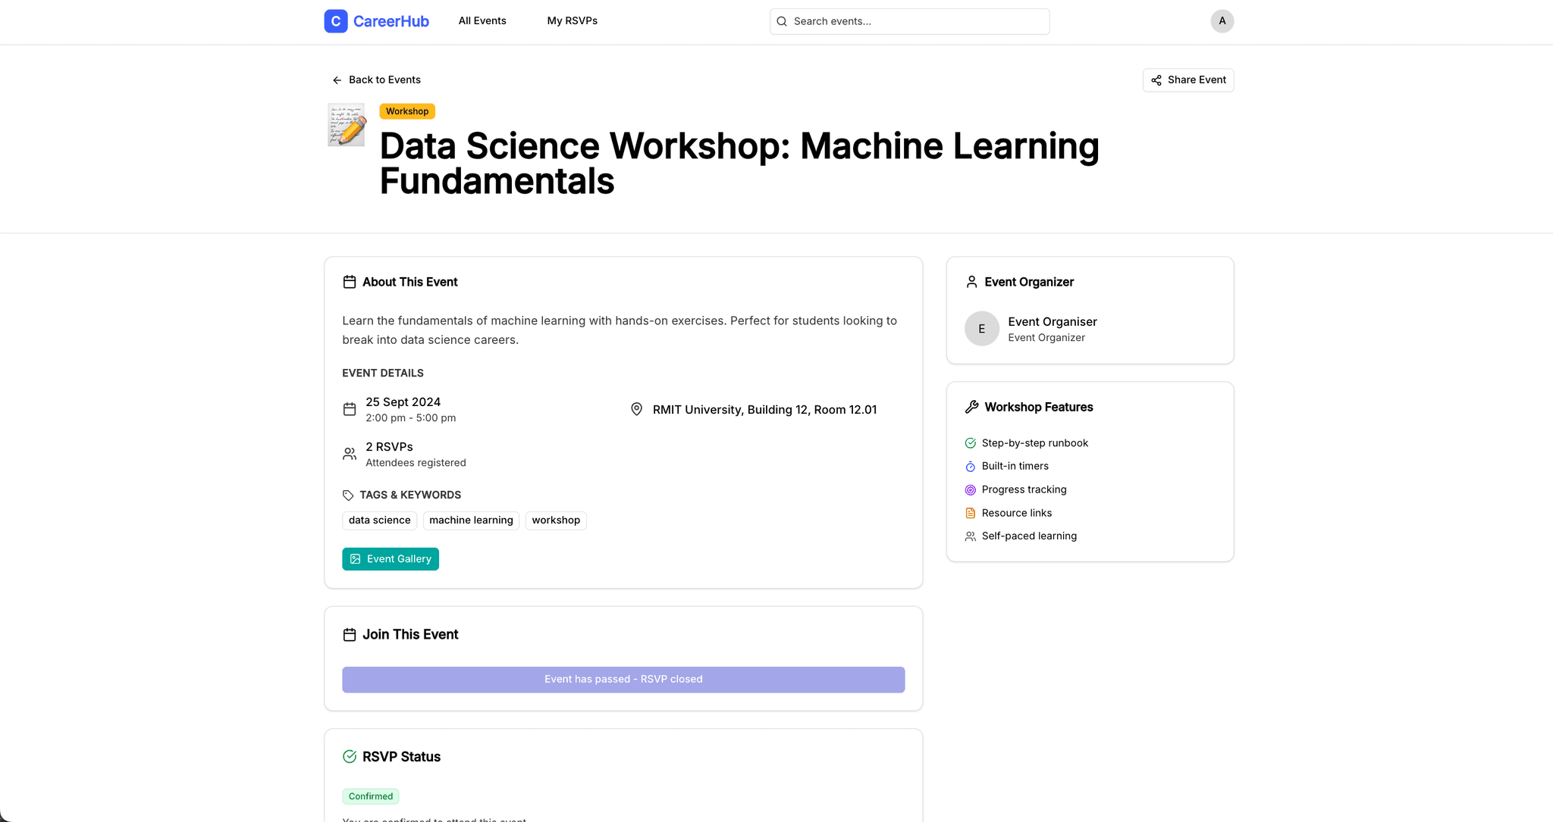Click the attendees icon beside 2 RSVPs
This screenshot has width=1553, height=822.
[350, 454]
